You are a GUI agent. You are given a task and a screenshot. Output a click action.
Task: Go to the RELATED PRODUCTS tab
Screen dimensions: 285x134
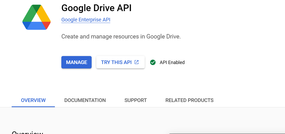pyautogui.click(x=189, y=100)
